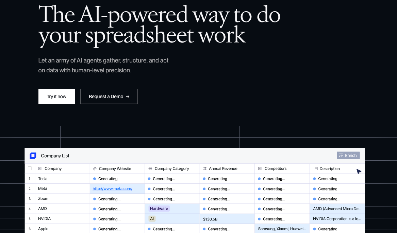Click row number 1 in the table
Image resolution: width=397 pixels, height=233 pixels.
[30, 179]
